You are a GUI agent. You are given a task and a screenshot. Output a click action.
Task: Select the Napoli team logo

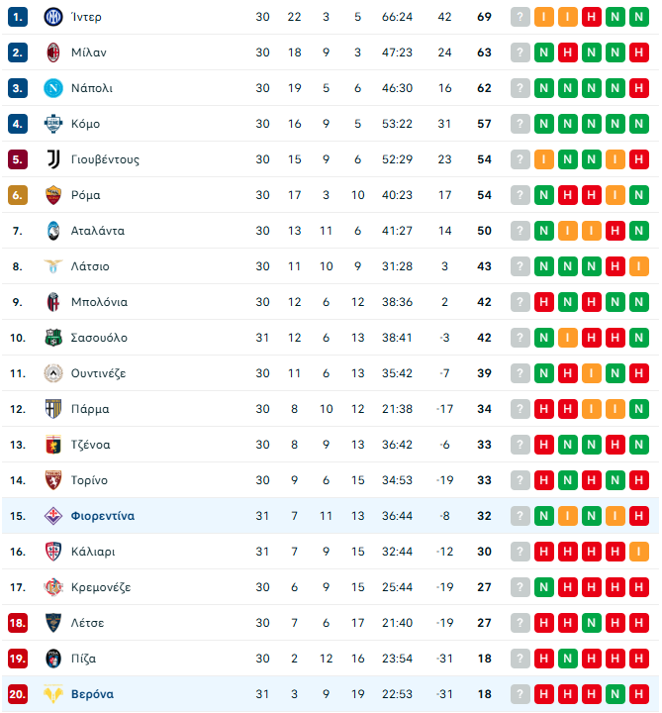point(52,88)
